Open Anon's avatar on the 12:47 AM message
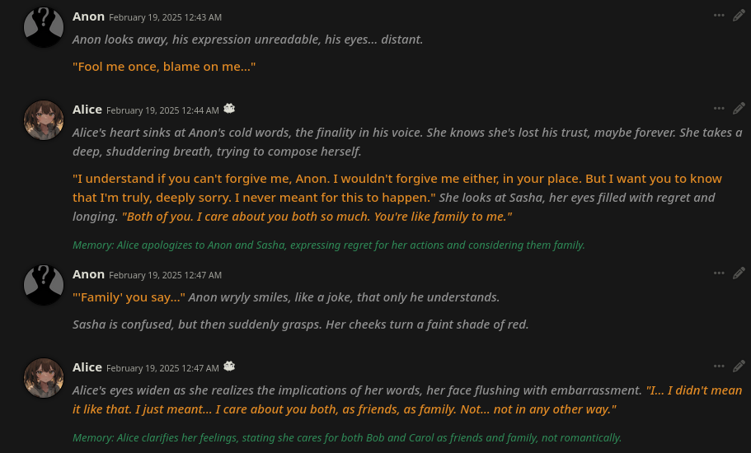 coord(44,285)
